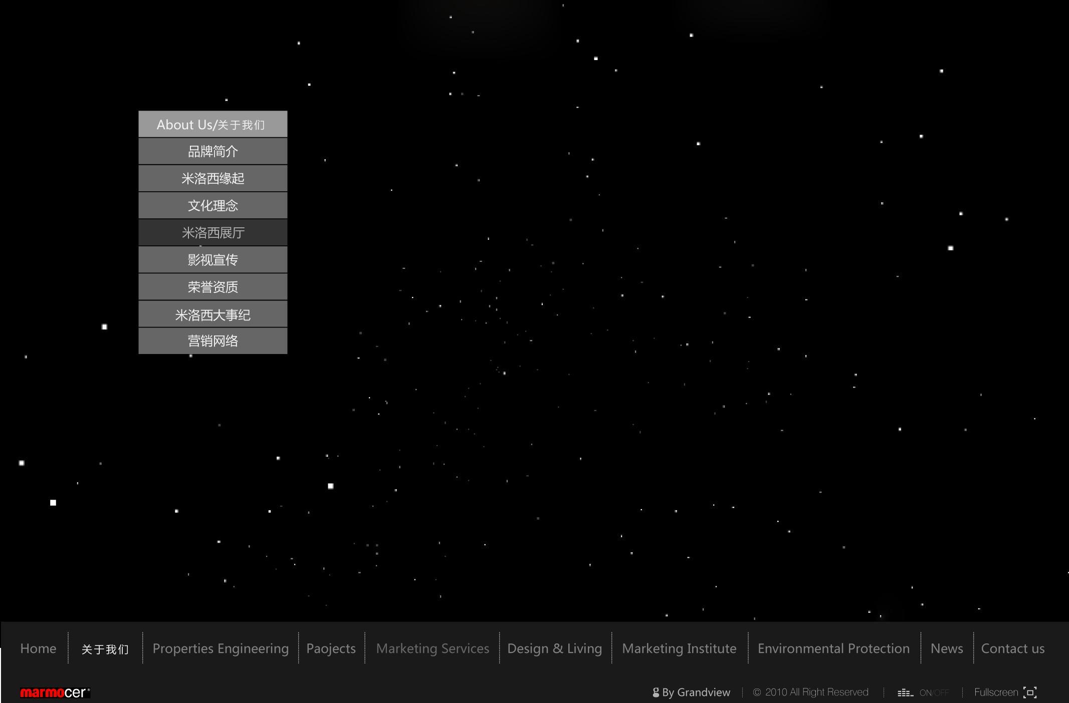
Task: Click the sound equalizer icon
Action: pos(905,693)
